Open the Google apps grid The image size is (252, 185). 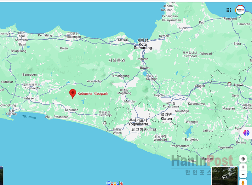tap(229, 10)
